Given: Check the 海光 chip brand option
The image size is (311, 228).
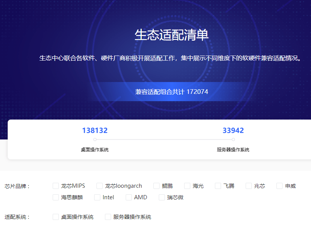Looking at the screenshot, I should [187, 186].
